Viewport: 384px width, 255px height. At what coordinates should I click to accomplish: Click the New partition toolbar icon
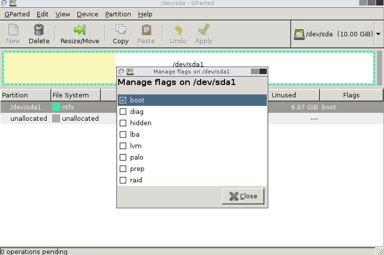[x=13, y=30]
